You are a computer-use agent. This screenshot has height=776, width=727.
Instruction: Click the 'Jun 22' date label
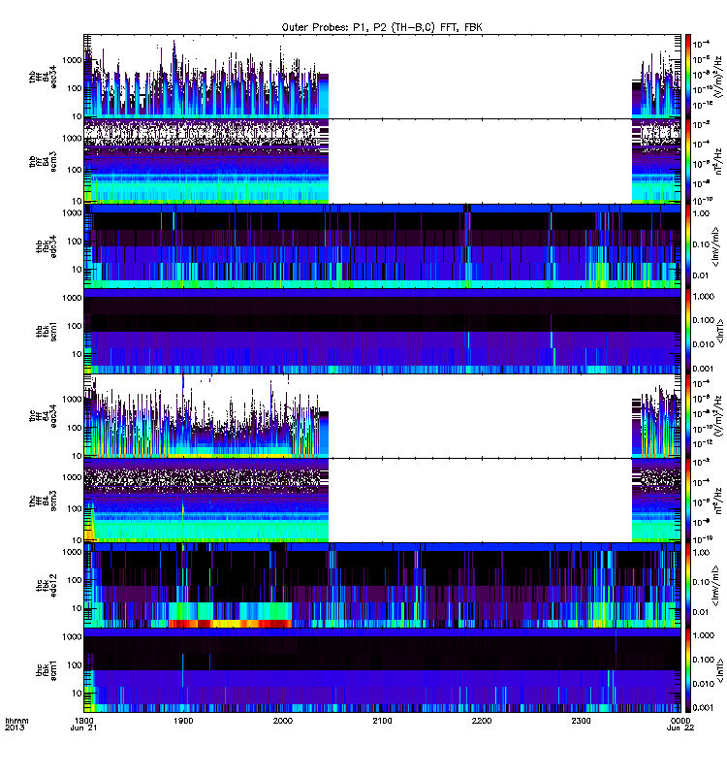point(680,727)
